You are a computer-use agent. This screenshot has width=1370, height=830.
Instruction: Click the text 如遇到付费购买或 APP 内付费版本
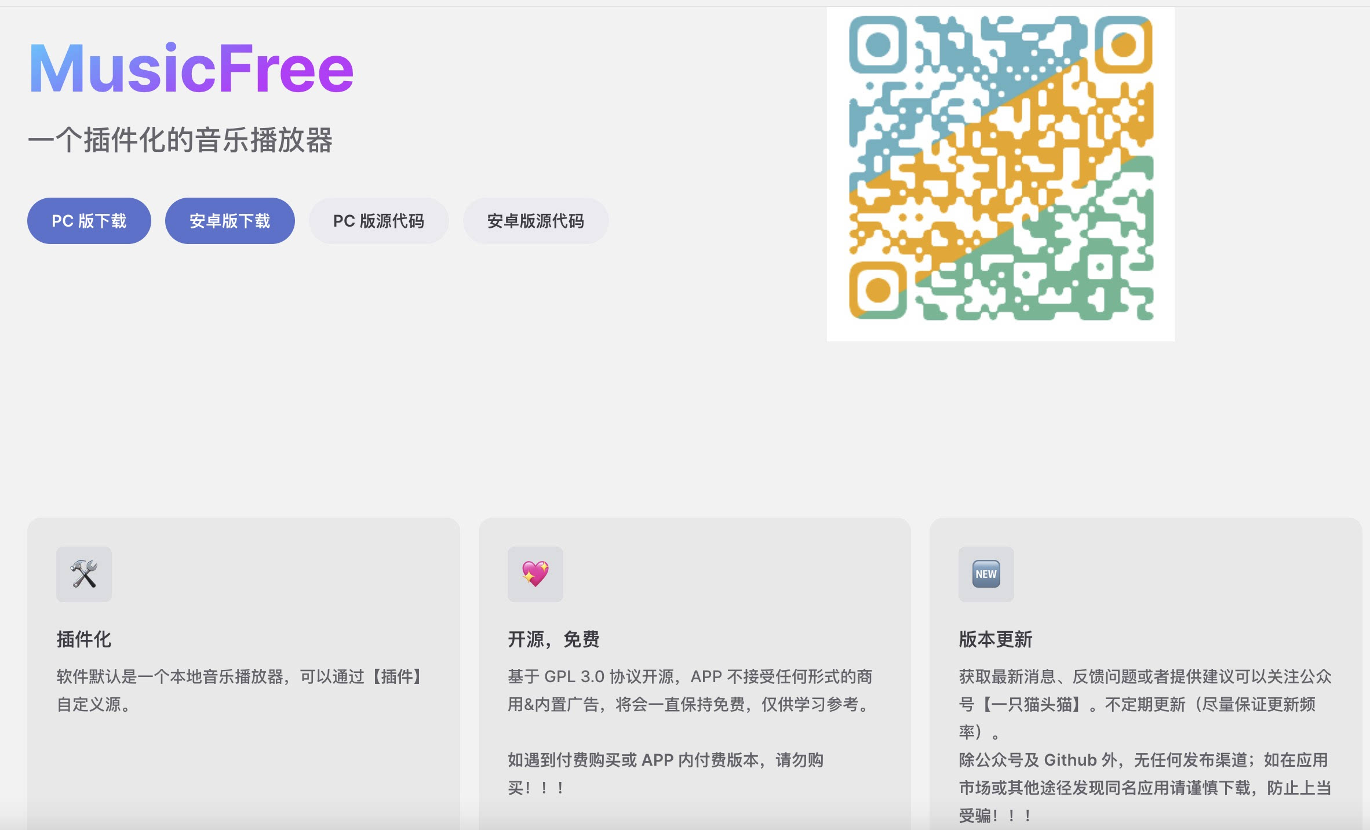tap(665, 774)
